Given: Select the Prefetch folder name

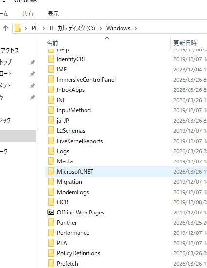Looking at the screenshot, I should coord(68,264).
